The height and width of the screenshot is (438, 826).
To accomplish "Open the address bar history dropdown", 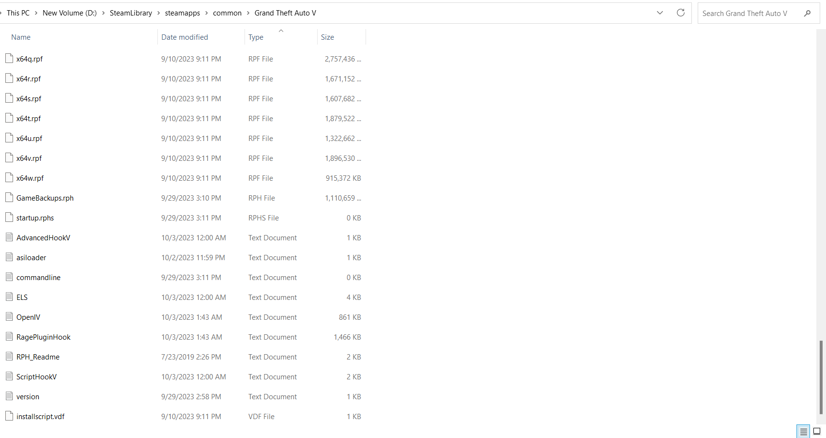I will [x=660, y=13].
